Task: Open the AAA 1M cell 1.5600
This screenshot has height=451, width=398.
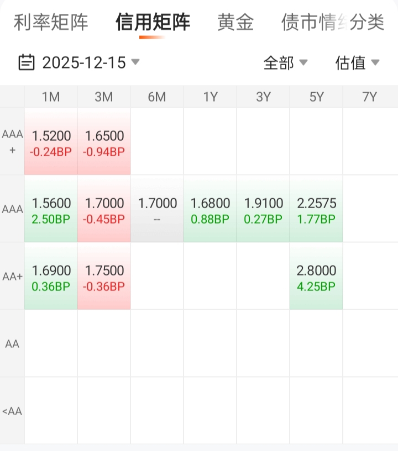Action: (51, 209)
